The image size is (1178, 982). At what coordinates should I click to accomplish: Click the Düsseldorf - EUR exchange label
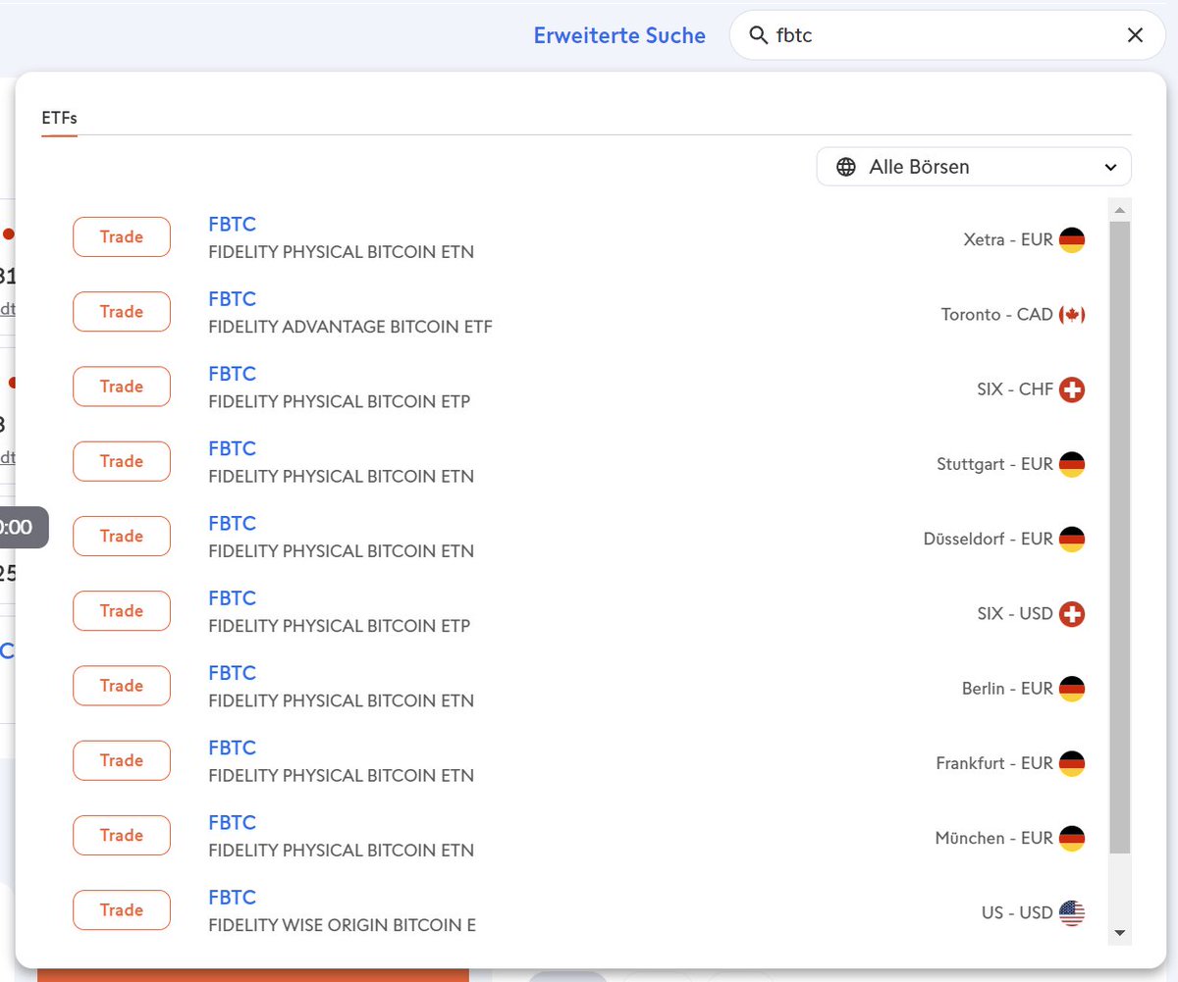pos(989,539)
